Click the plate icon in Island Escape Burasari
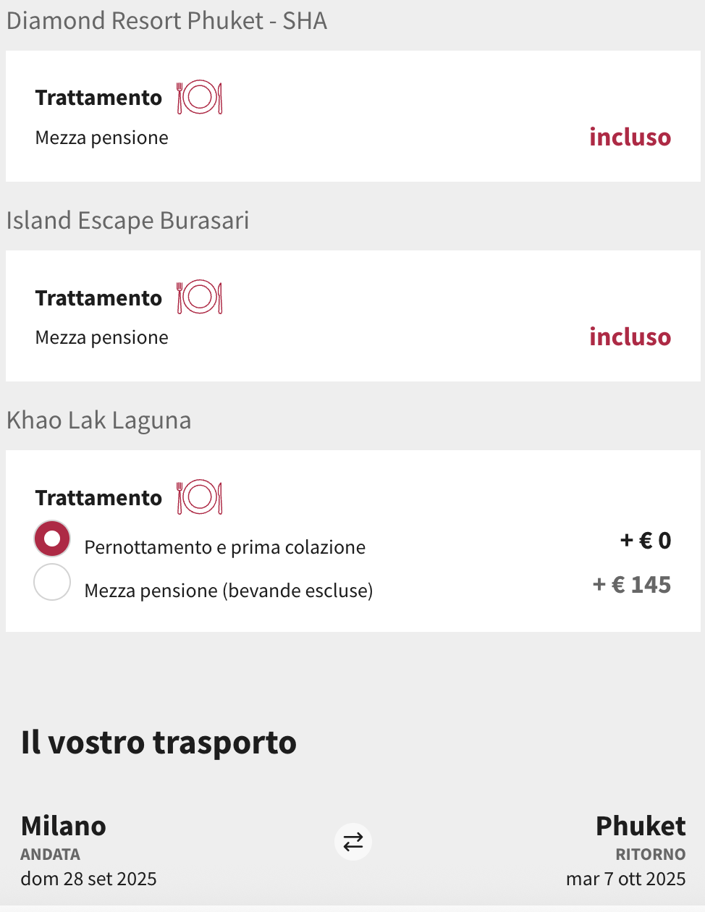The height and width of the screenshot is (912, 705). pos(200,297)
